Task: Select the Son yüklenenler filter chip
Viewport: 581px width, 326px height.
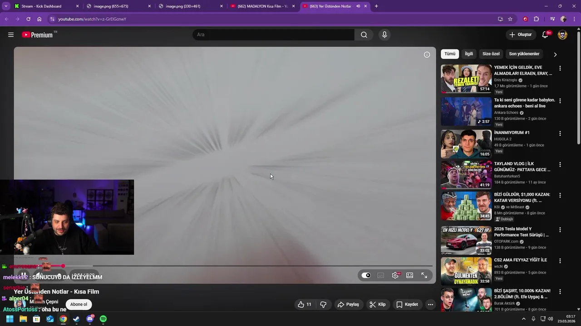Action: [524, 54]
